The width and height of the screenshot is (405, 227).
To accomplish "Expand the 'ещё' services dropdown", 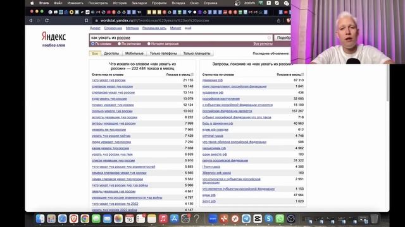I will click(x=188, y=28).
